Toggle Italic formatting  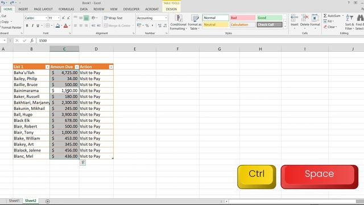pos(32,26)
